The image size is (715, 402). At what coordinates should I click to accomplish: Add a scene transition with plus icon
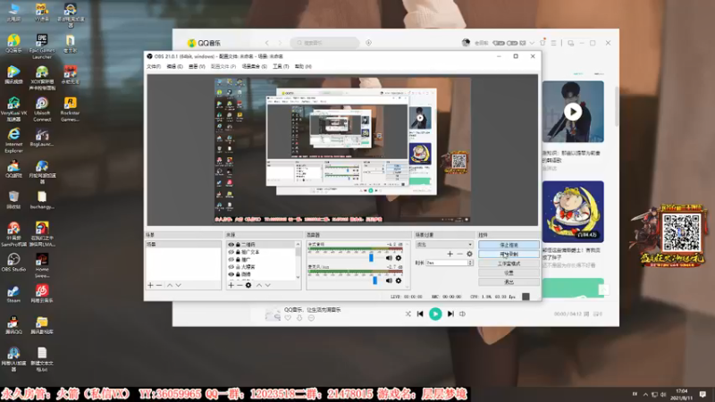tap(450, 254)
